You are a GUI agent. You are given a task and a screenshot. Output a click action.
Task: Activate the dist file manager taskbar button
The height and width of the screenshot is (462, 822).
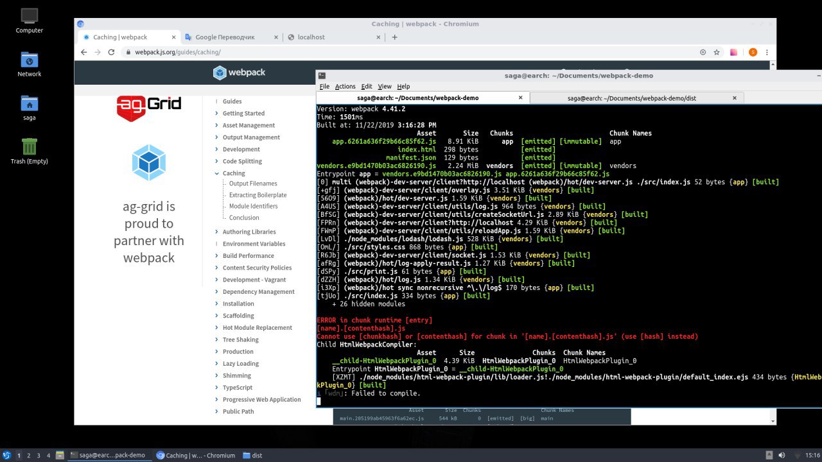pyautogui.click(x=253, y=456)
